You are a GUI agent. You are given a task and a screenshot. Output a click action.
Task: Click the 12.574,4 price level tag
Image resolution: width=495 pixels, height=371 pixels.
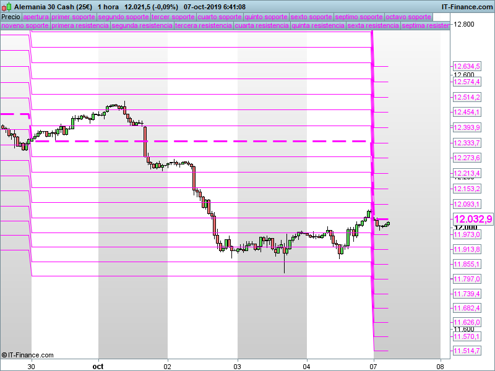467,82
